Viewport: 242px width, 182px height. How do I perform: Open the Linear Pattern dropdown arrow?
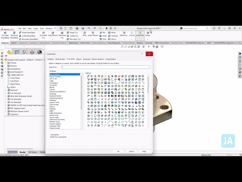(x=93, y=39)
